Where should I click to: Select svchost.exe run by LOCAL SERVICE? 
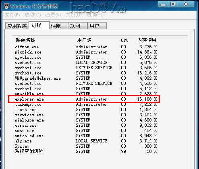click(86, 62)
